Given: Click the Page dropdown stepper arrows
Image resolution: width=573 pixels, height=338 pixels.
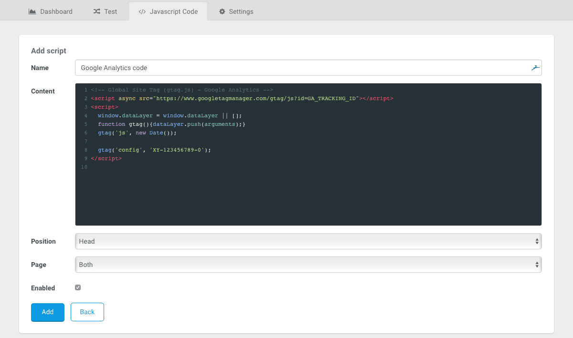Looking at the screenshot, I should (x=537, y=265).
